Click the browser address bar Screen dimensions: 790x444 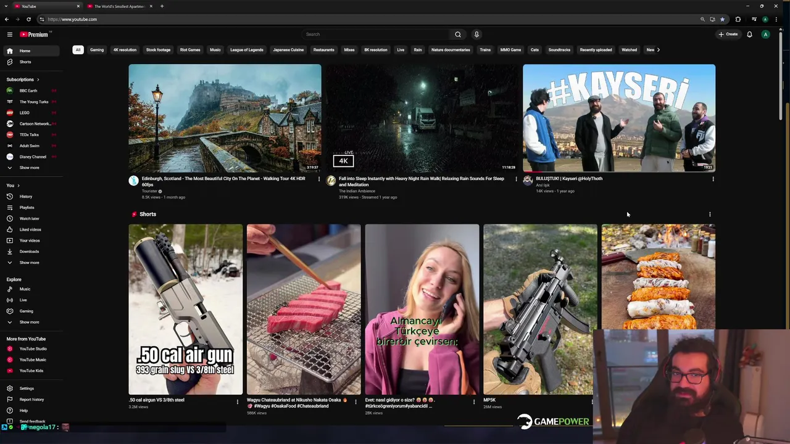click(x=370, y=19)
